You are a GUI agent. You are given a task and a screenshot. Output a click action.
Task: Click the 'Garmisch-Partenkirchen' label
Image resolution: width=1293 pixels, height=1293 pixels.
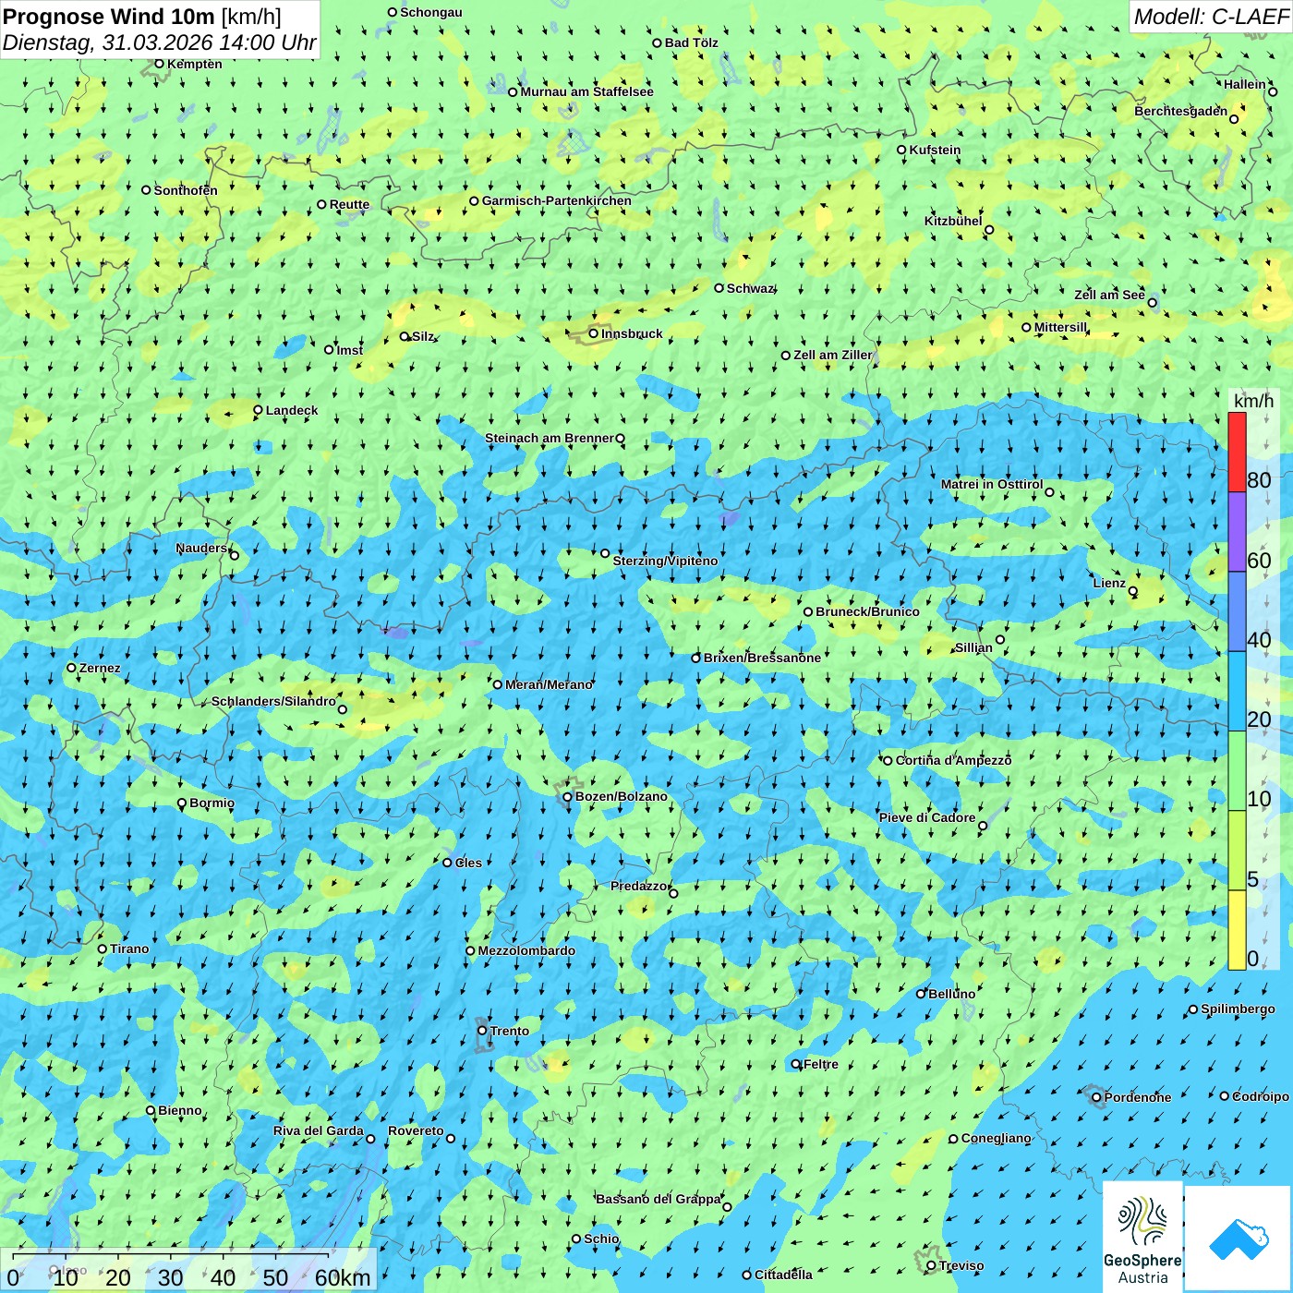[557, 200]
